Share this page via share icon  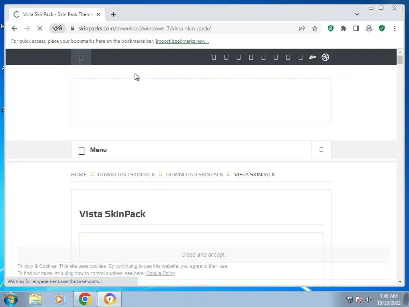click(x=302, y=28)
